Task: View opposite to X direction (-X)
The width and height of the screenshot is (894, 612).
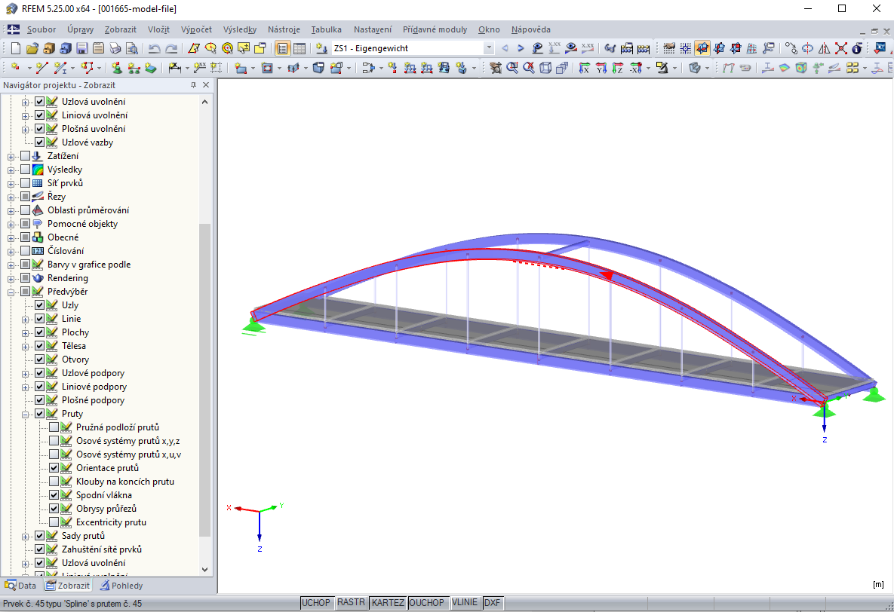Action: 636,68
